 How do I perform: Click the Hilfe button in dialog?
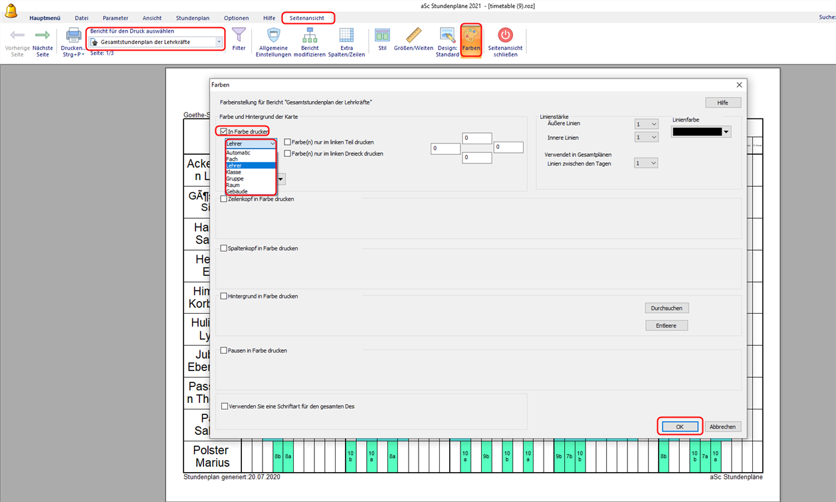pyautogui.click(x=723, y=103)
